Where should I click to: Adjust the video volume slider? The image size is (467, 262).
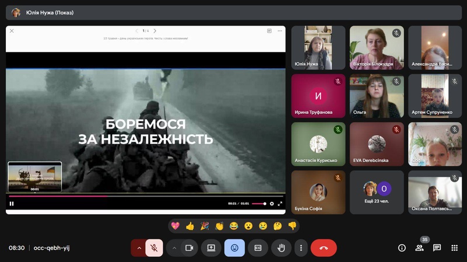[259, 204]
